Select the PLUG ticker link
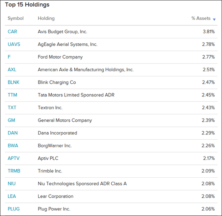222x216 pixels. click(x=14, y=209)
